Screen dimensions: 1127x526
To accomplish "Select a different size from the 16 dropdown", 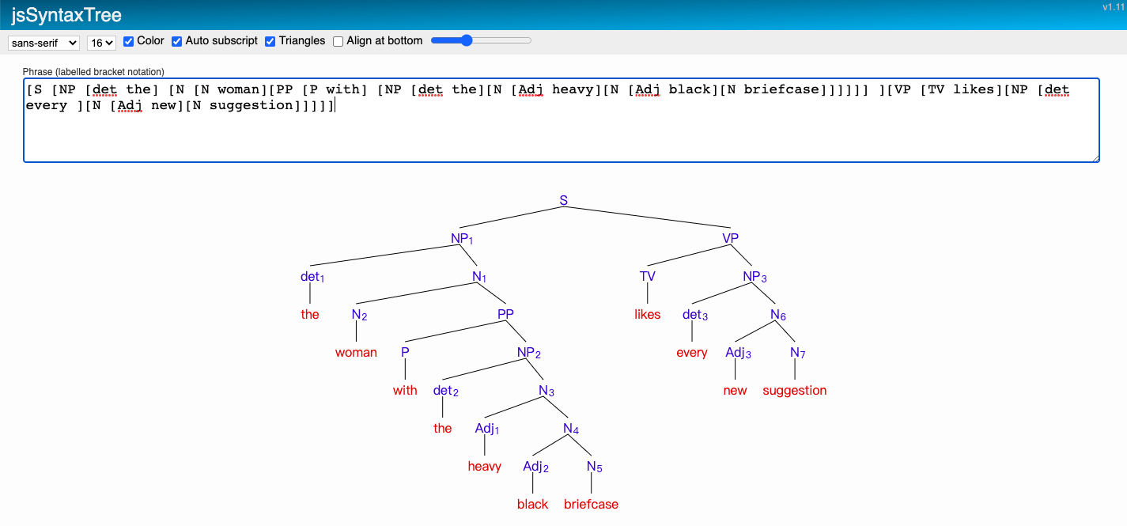I will click(x=100, y=43).
